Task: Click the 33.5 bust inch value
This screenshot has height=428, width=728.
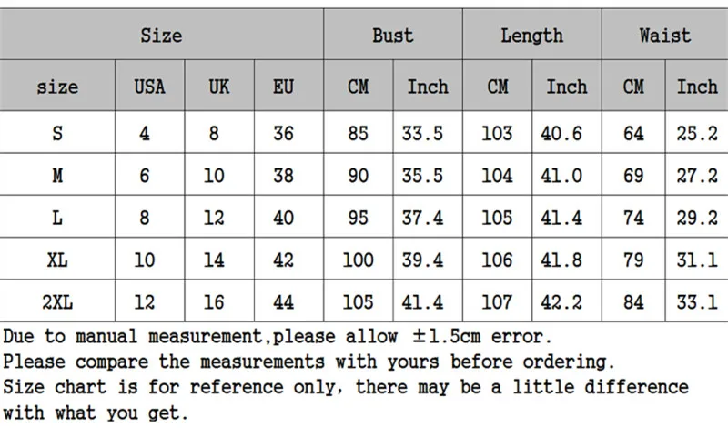Action: 423,134
